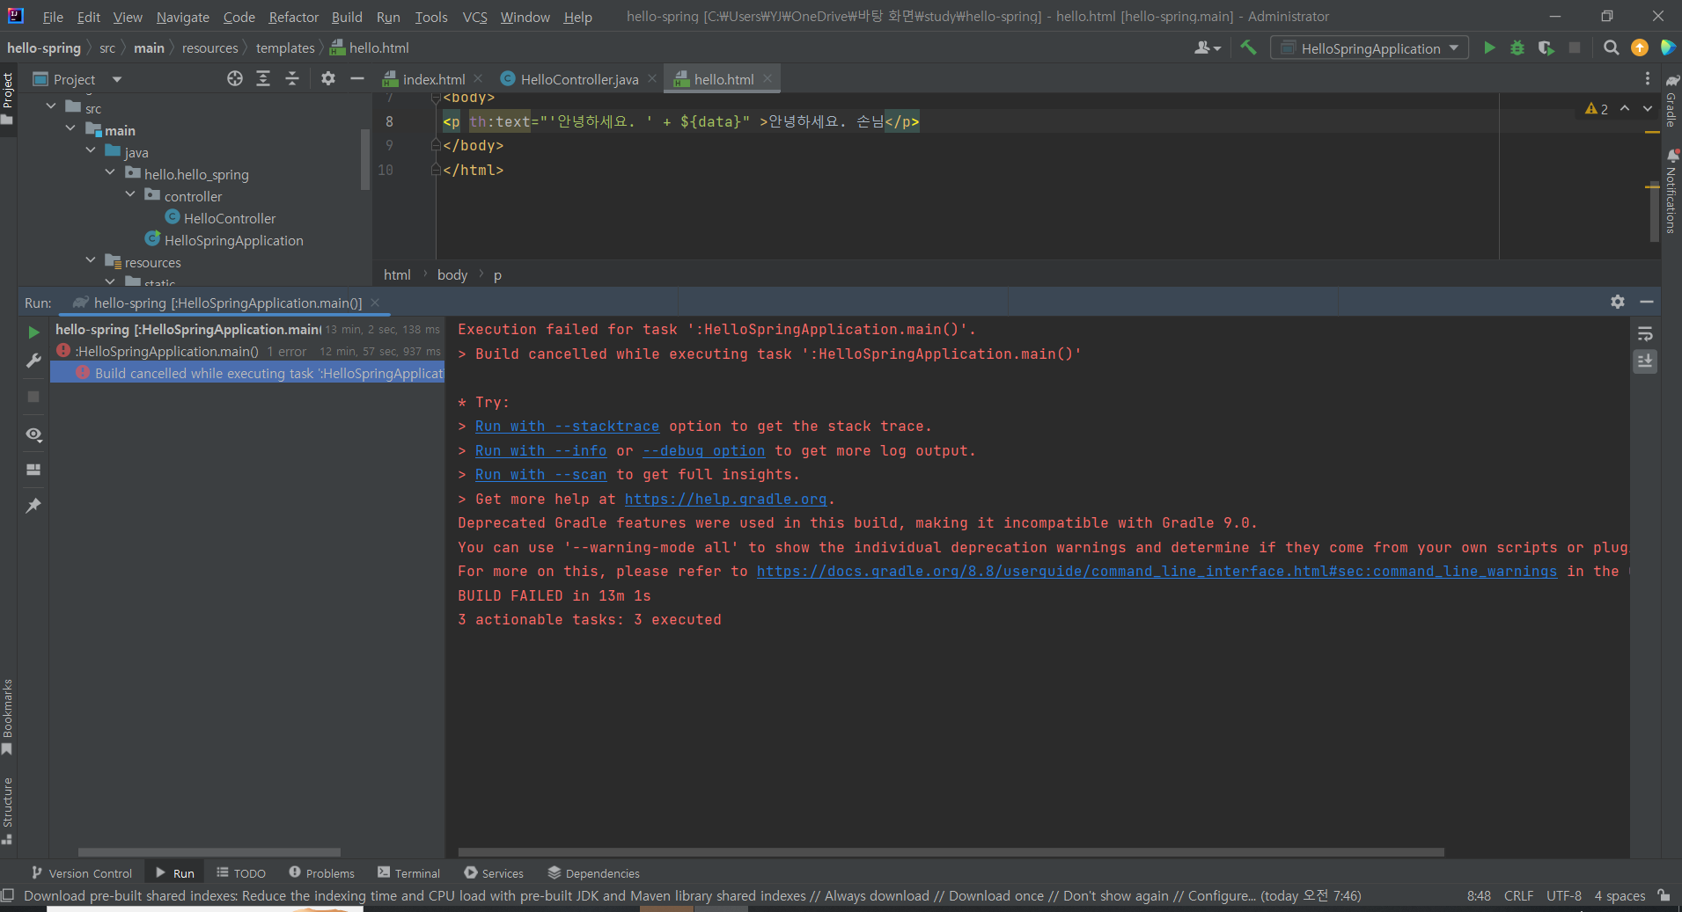Toggle soft-wrap in console output
Screen dimensions: 1682x912
point(1645,333)
